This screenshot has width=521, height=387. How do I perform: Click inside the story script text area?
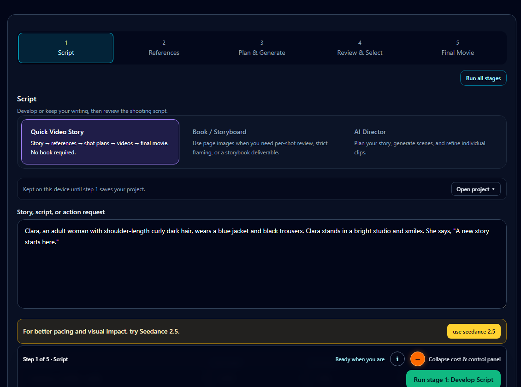pos(261,264)
